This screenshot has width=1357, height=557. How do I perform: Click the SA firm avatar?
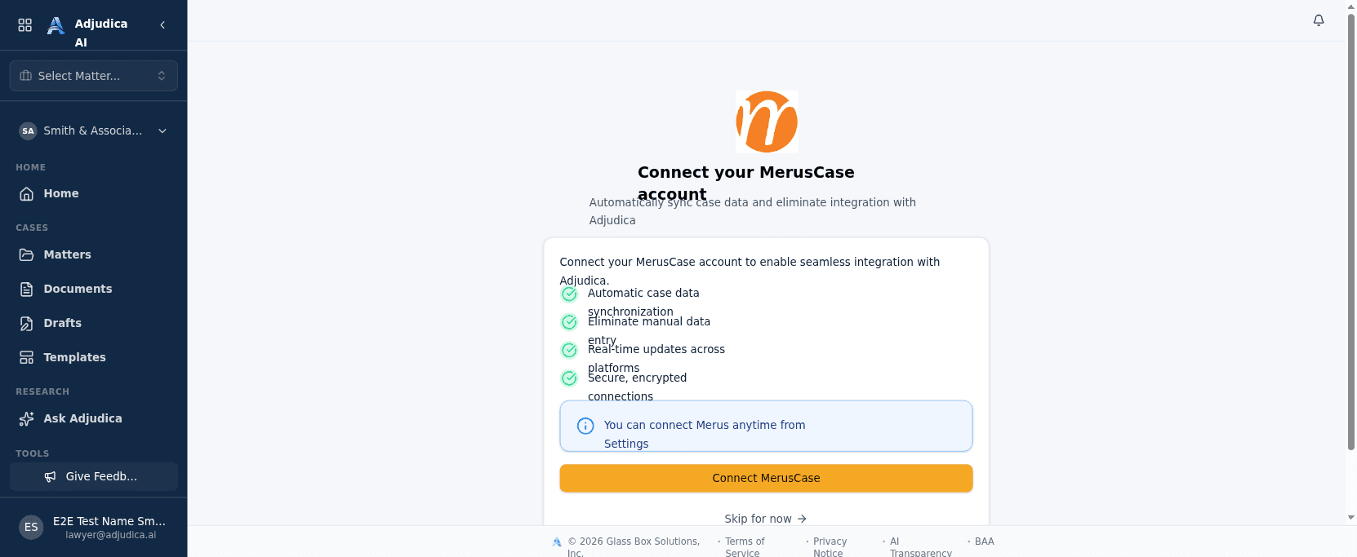(29, 130)
